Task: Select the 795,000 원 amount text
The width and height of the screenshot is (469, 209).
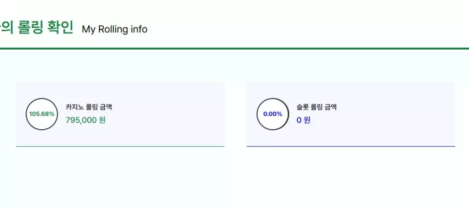Action: [86, 120]
